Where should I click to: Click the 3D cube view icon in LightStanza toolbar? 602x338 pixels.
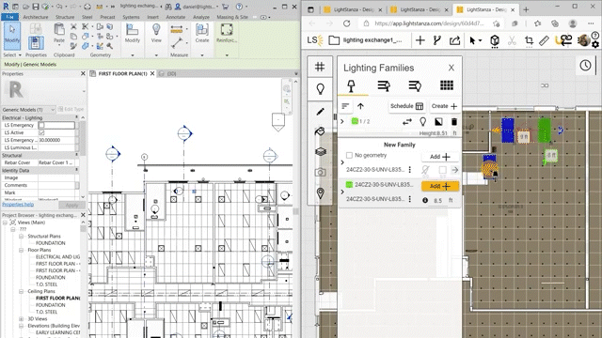pyautogui.click(x=495, y=40)
